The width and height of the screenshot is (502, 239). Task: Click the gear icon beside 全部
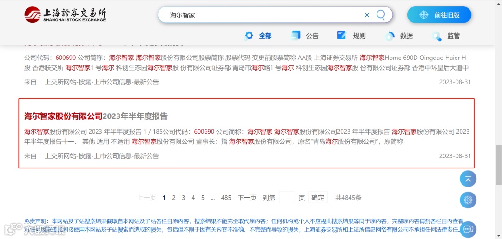tap(249, 36)
